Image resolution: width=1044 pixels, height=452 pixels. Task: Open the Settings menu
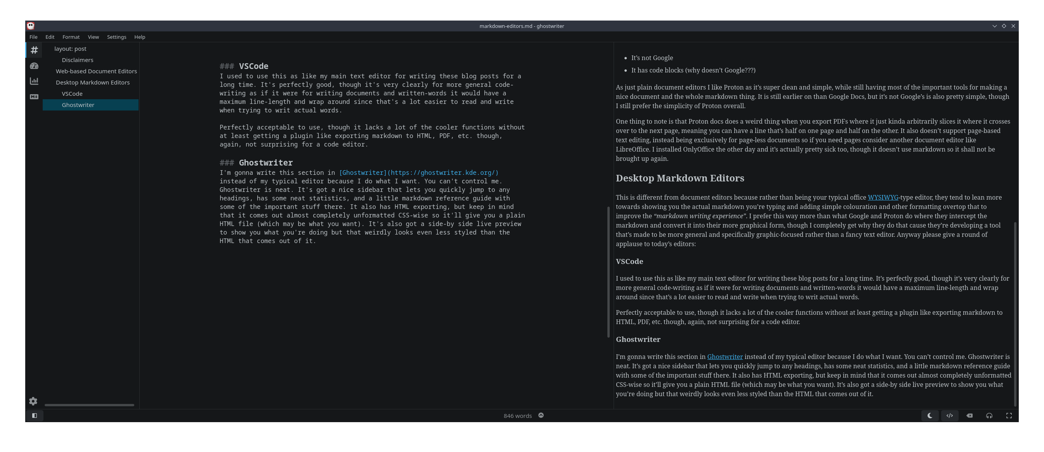[x=116, y=37]
